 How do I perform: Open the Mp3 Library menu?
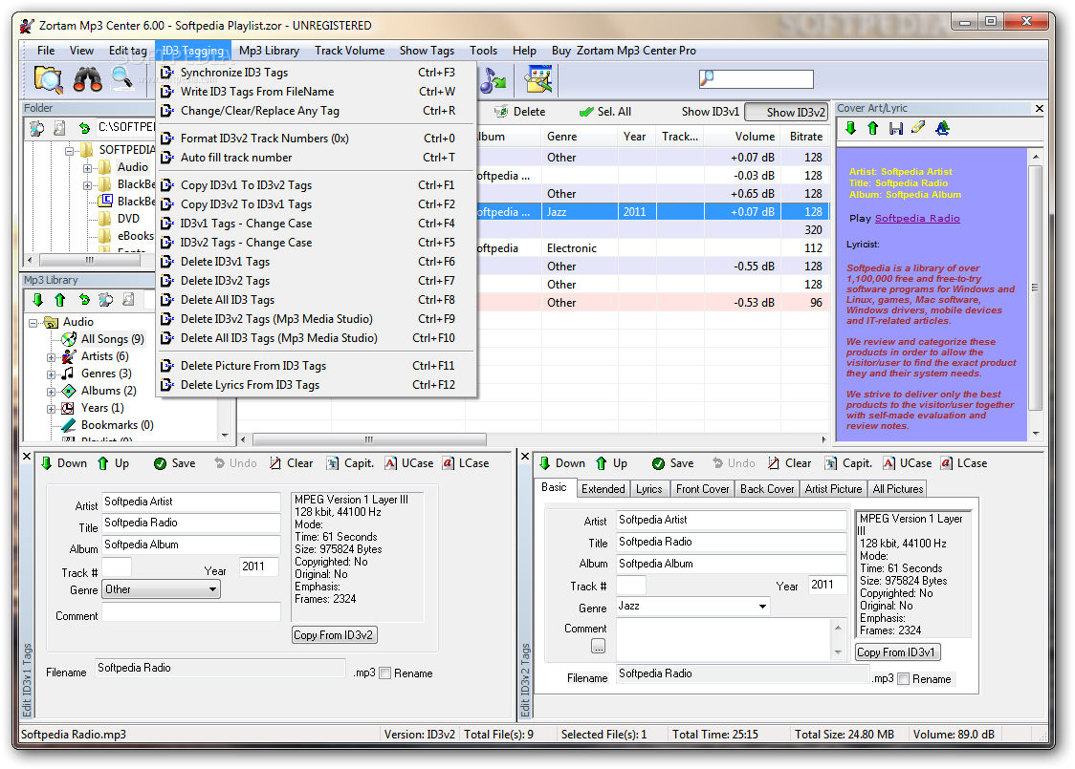pyautogui.click(x=269, y=51)
